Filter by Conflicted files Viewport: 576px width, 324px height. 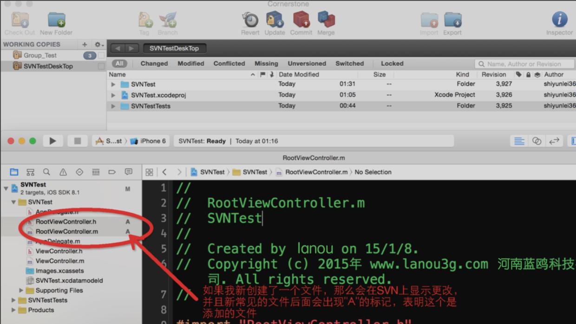[229, 64]
